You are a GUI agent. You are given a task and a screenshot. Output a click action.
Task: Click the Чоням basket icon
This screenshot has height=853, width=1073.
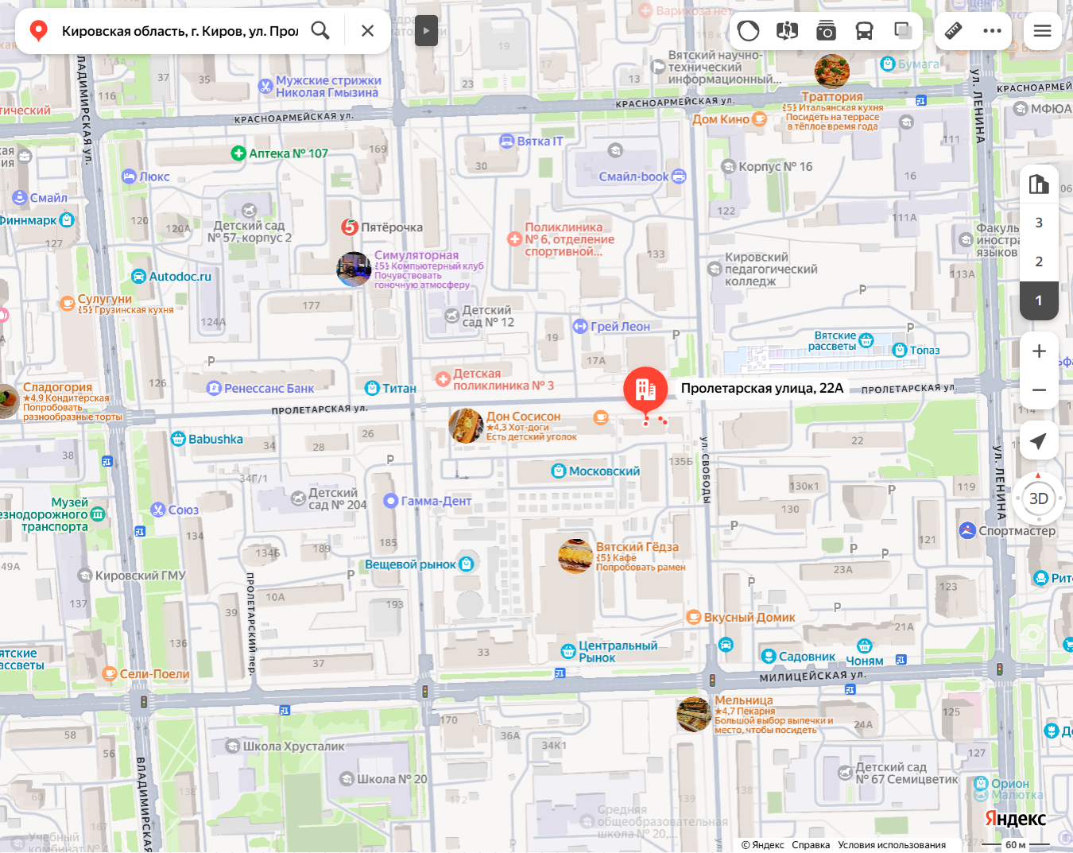(x=865, y=646)
